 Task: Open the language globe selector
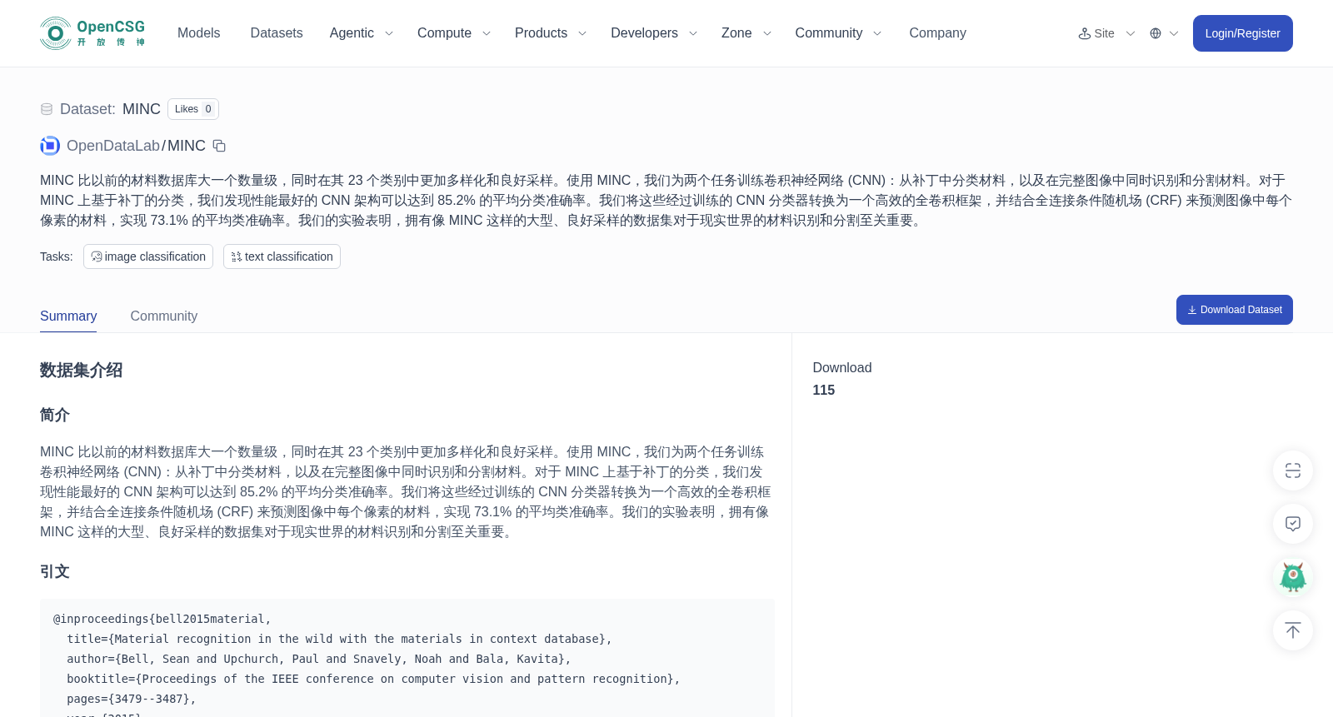point(1164,33)
